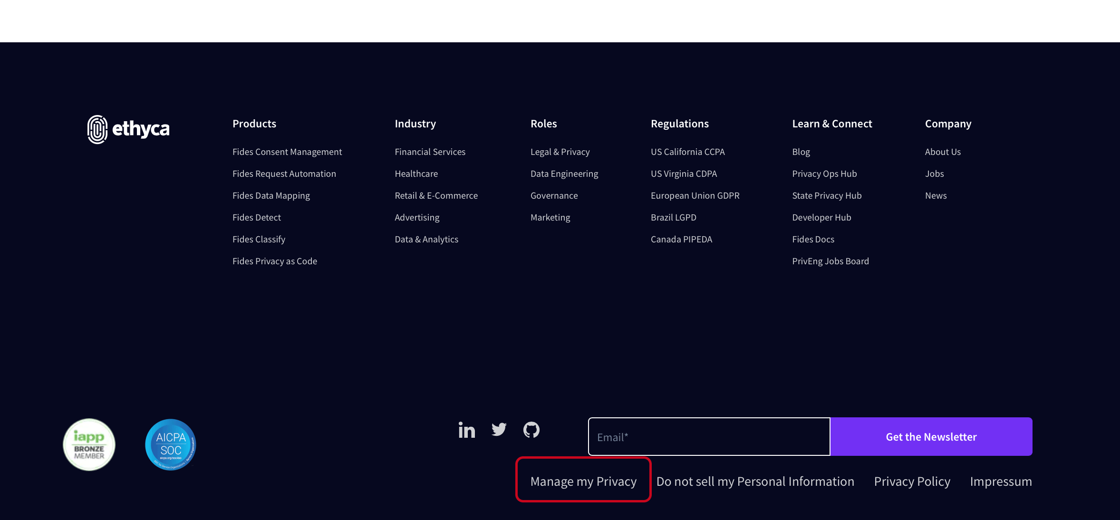Visit the Privacy Ops Hub
Viewport: 1120px width, 520px height.
[x=824, y=173]
